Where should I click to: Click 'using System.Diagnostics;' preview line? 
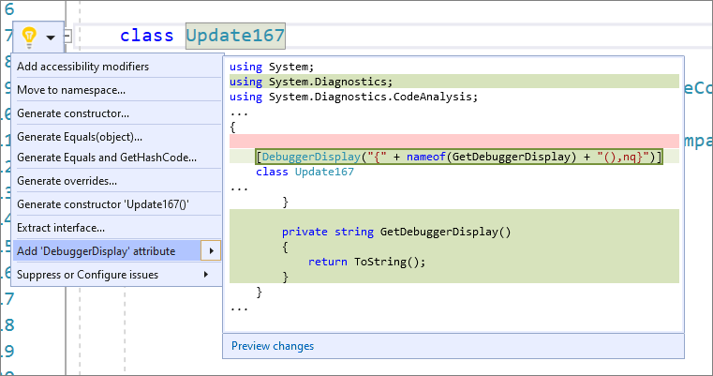311,82
